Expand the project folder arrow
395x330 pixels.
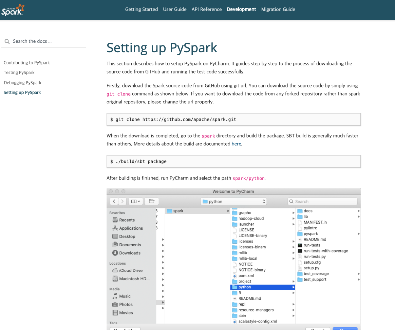click(294, 282)
